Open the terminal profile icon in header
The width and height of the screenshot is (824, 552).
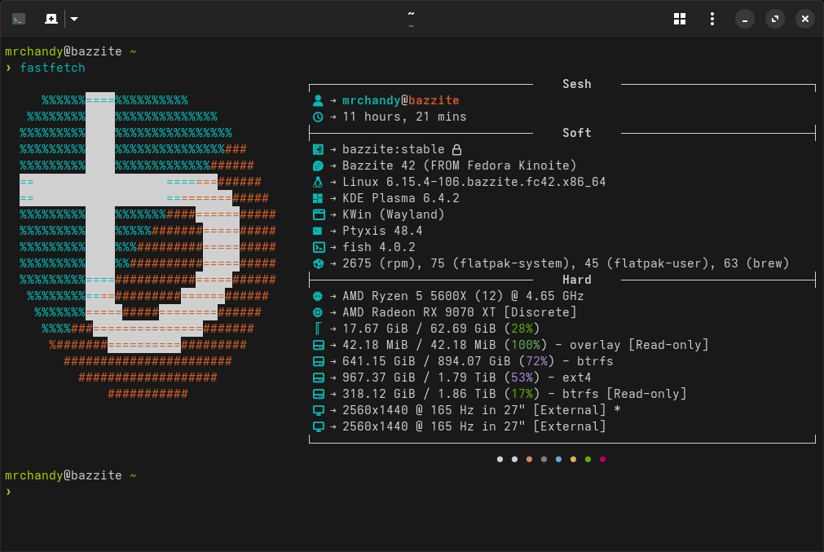point(19,20)
